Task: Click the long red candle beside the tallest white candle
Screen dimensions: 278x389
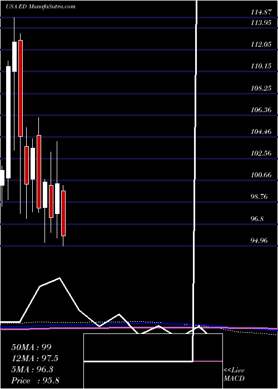Action: coord(21,88)
